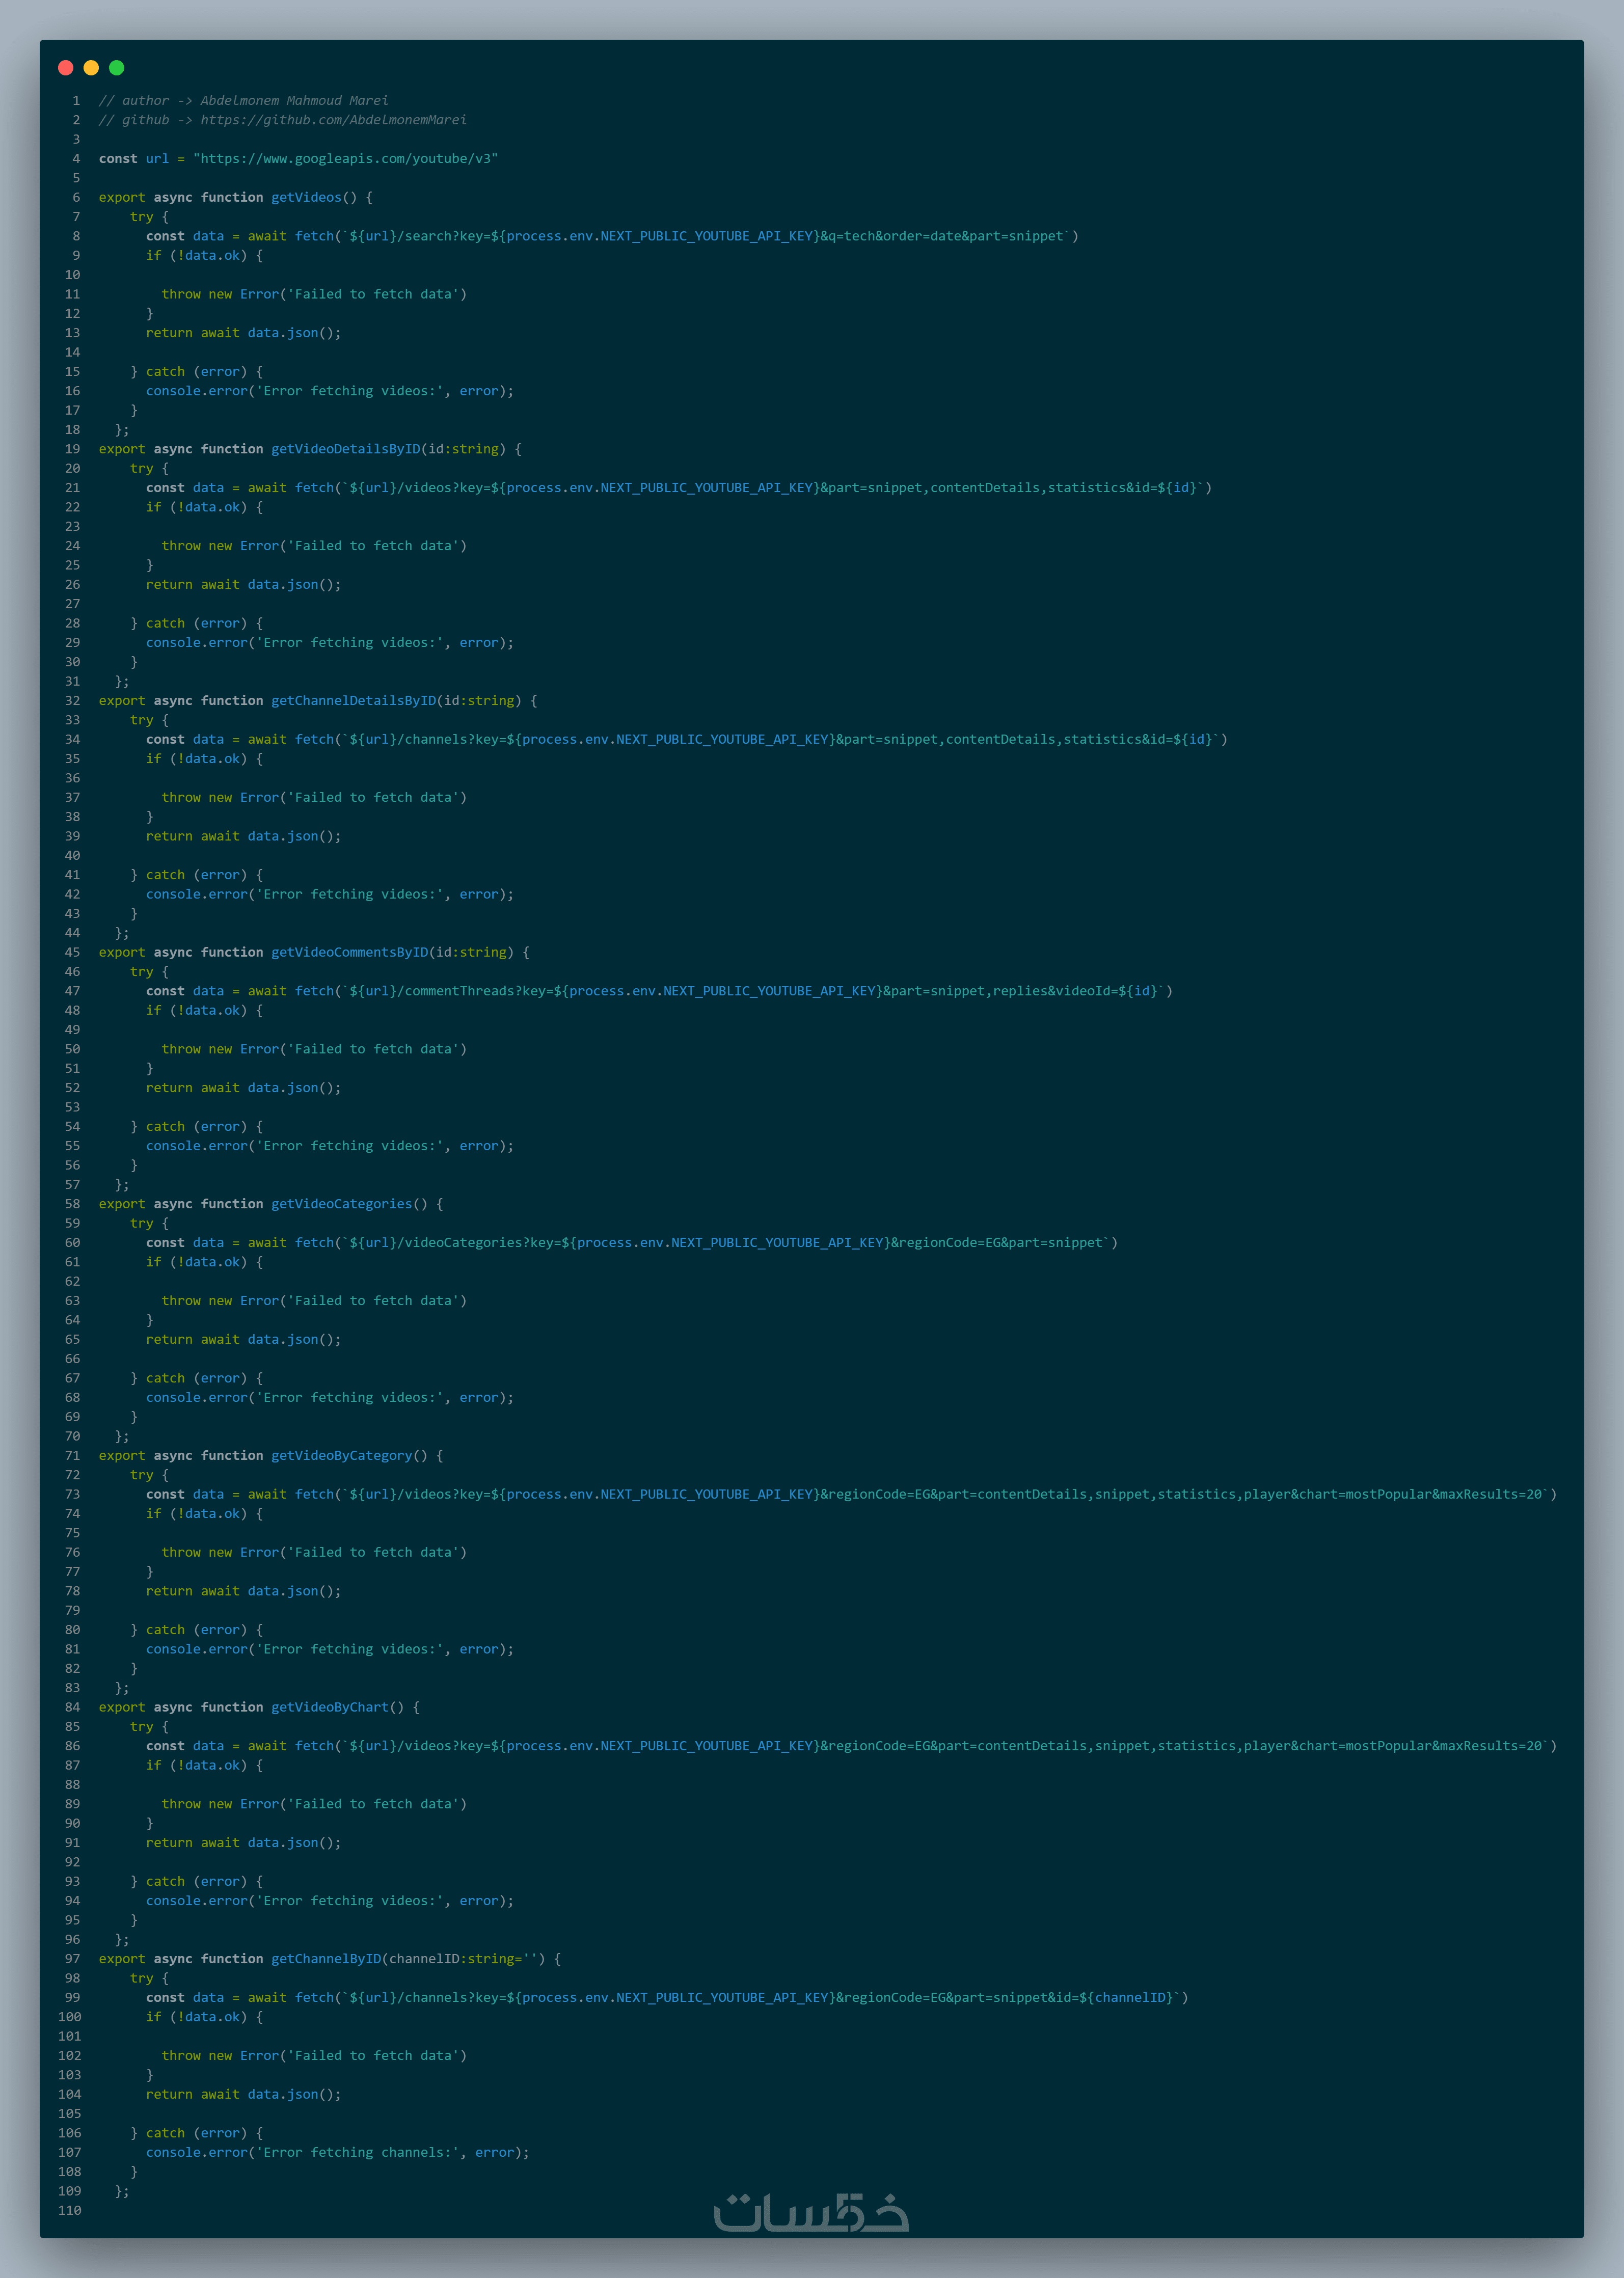Image resolution: width=1624 pixels, height=2278 pixels.
Task: Click the author name comment text
Action: point(294,101)
